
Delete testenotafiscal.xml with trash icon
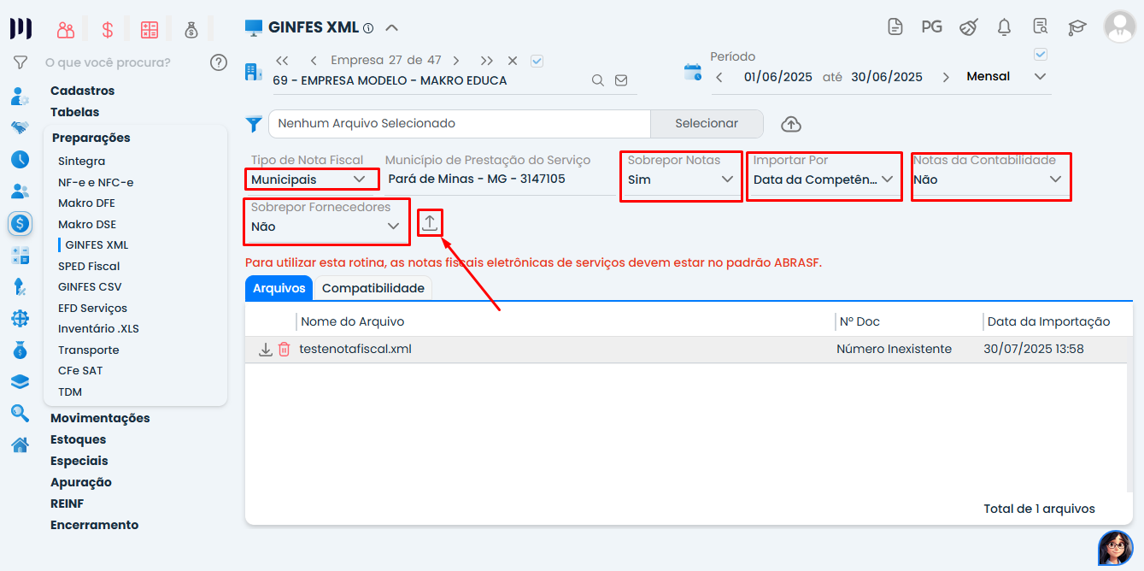[284, 350]
